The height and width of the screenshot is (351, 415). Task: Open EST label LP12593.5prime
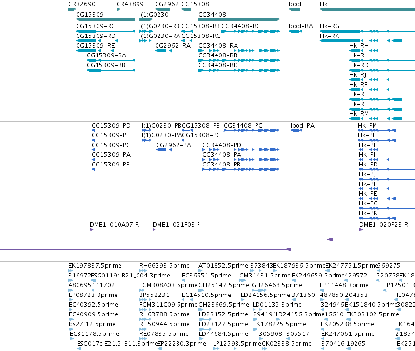pos(237,344)
